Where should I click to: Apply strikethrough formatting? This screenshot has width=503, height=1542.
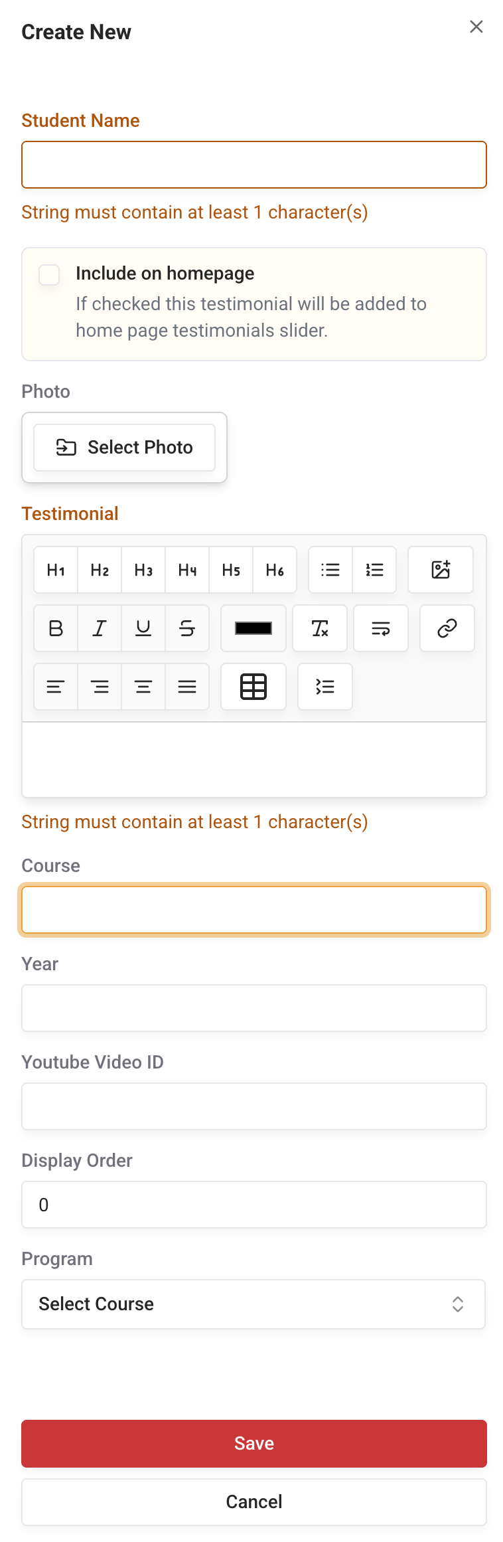pyautogui.click(x=187, y=628)
